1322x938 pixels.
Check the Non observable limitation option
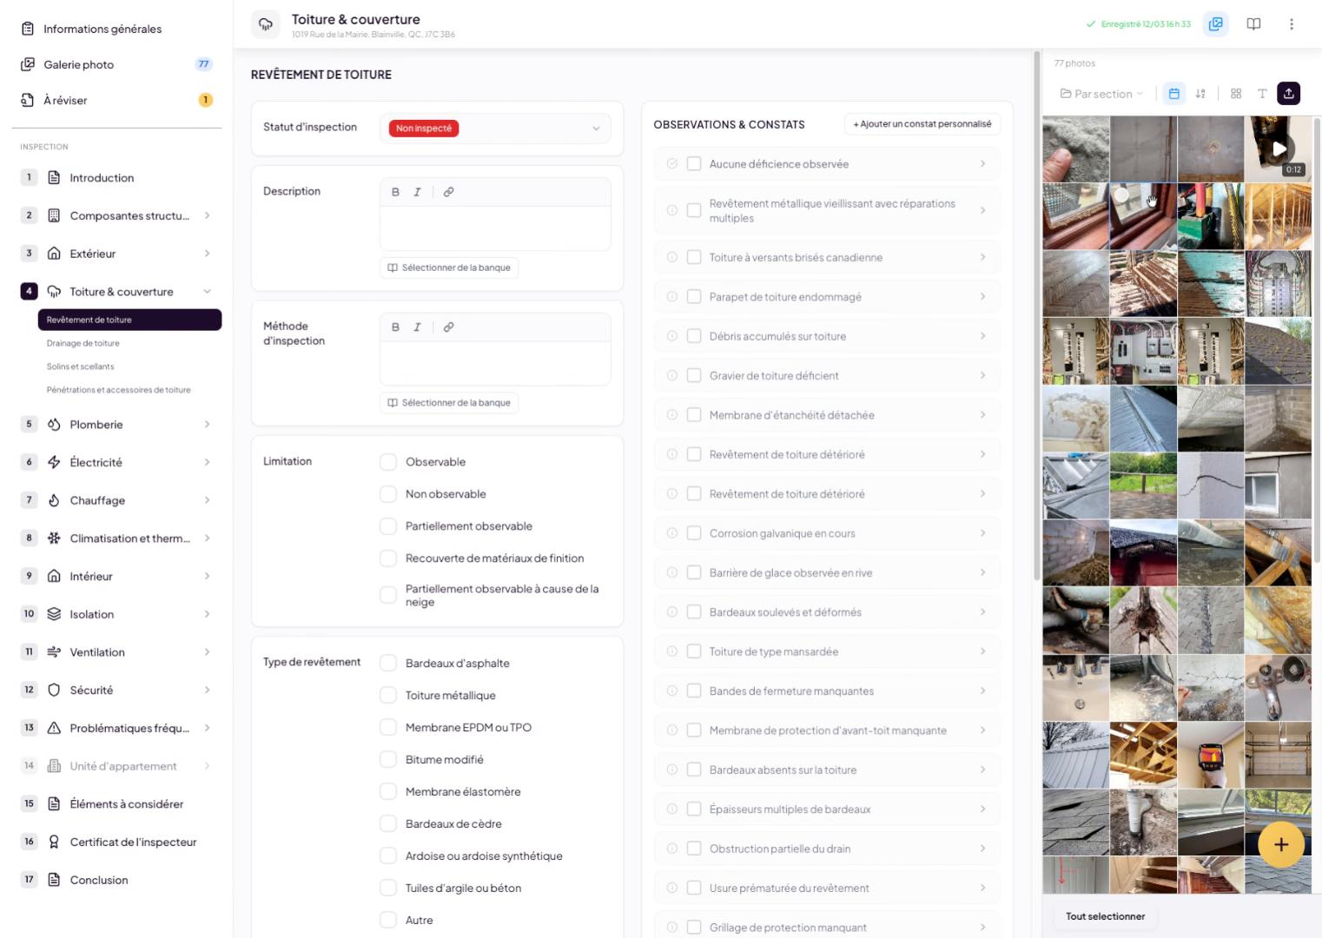pos(388,494)
